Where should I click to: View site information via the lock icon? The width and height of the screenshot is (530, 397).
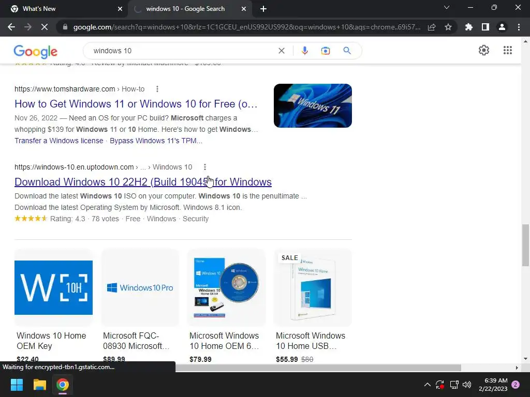65,27
